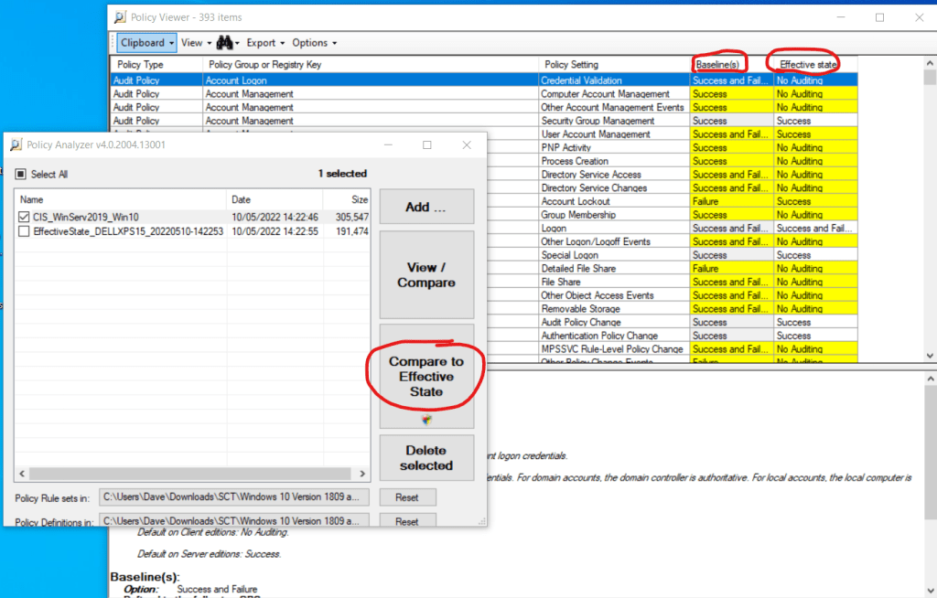Screen dimensions: 937x598
Task: Click the View / Compare button
Action: click(426, 275)
